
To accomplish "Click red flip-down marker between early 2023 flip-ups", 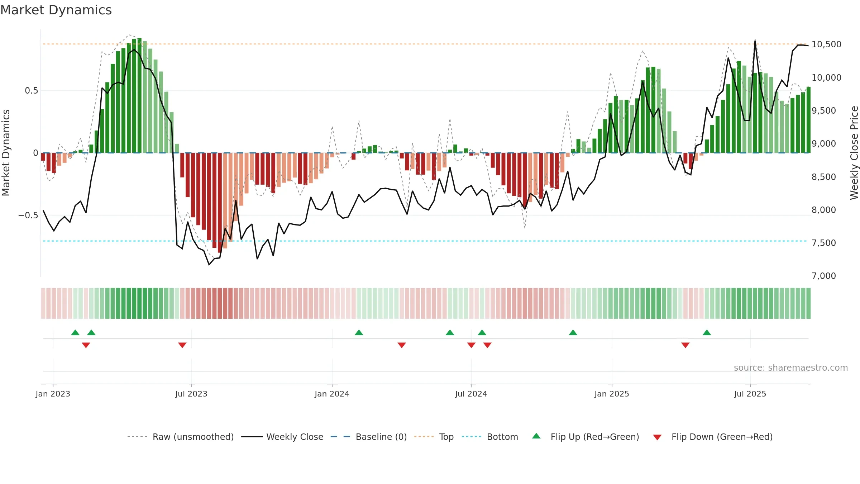I will [86, 345].
